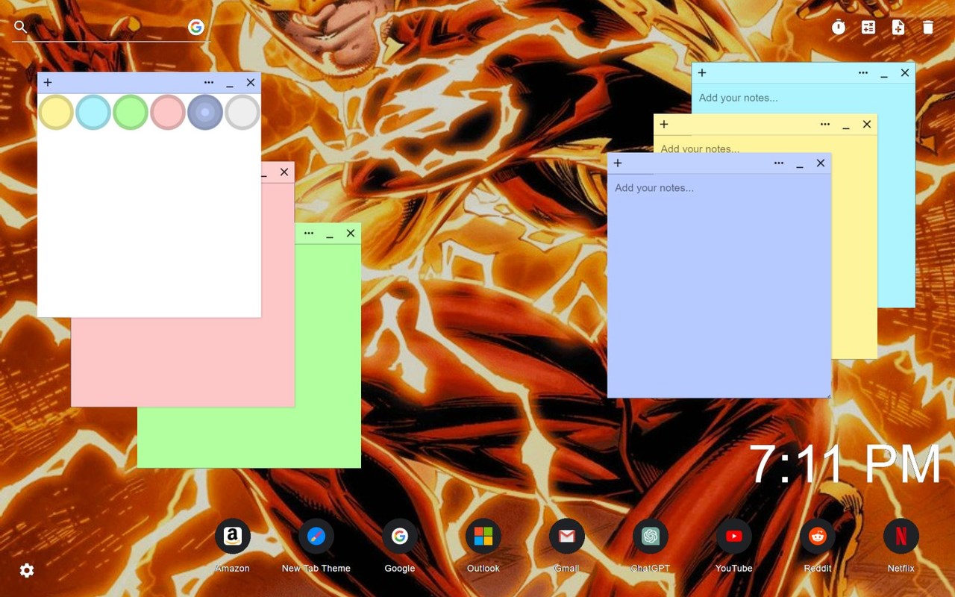Open the three-dot menu on the cyan note
This screenshot has height=597, width=955.
[863, 73]
